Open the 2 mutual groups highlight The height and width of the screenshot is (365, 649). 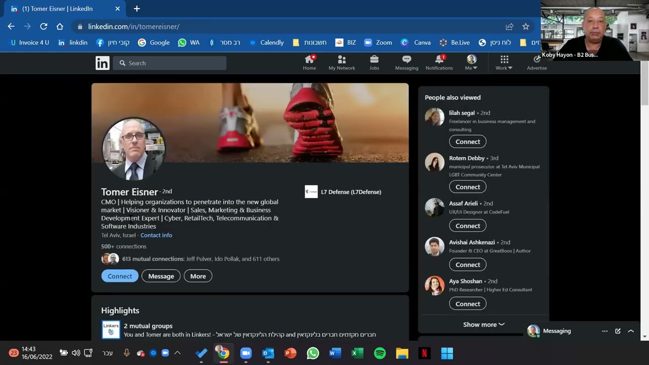click(x=148, y=326)
